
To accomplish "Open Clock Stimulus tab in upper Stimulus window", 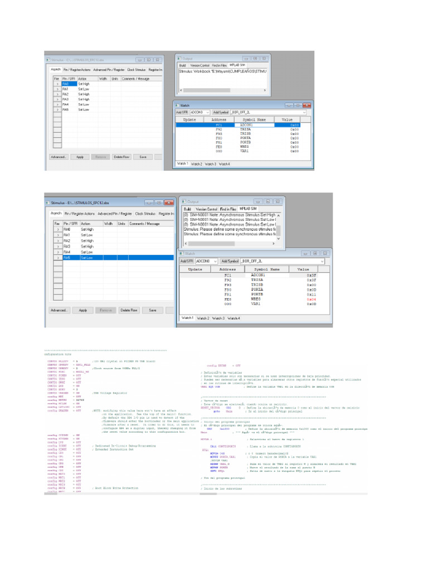I will [x=137, y=70].
